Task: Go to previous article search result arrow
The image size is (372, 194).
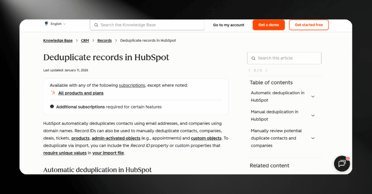Action: [249, 70]
